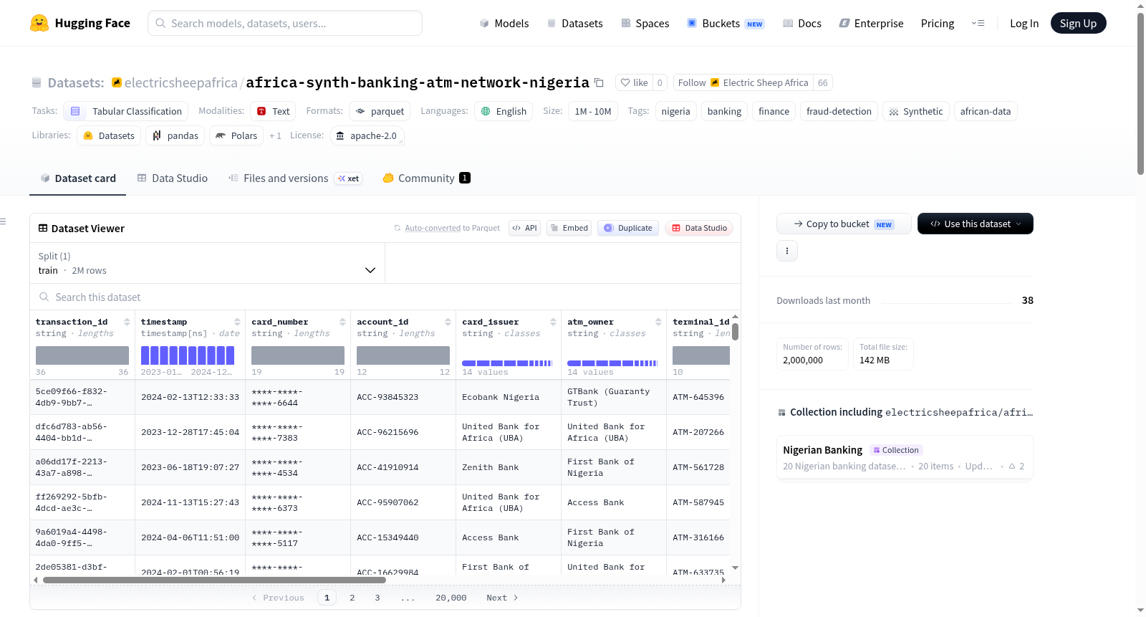Sort by transaction_id column icon
The height and width of the screenshot is (617, 1146).
coord(127,322)
